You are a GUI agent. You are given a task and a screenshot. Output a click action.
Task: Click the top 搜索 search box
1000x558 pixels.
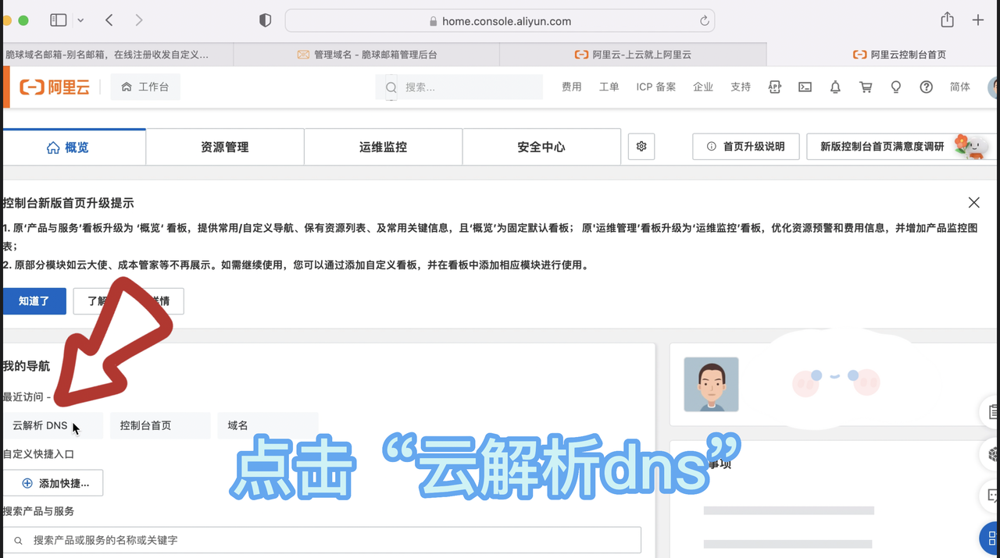click(459, 87)
